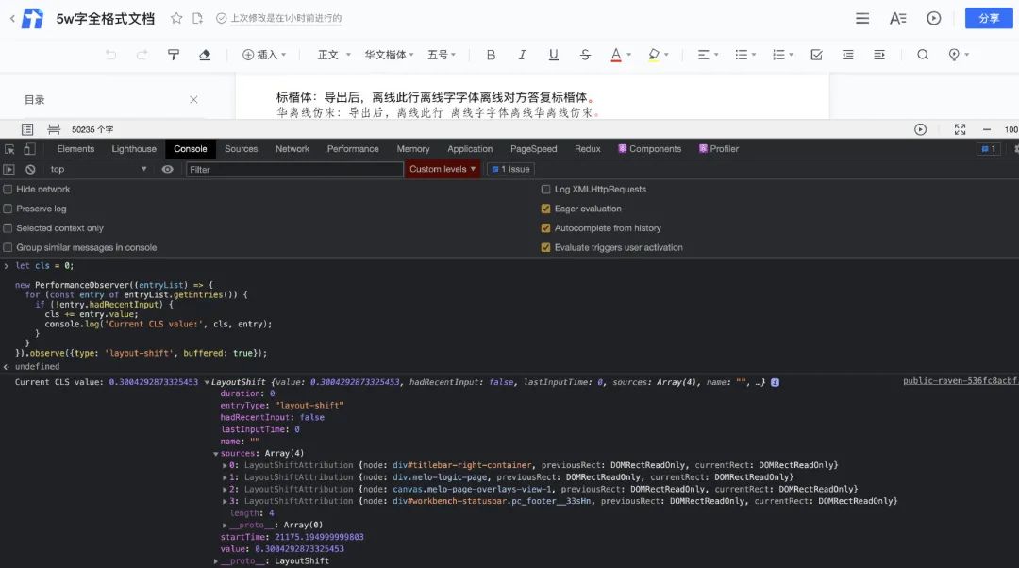Viewport: 1019px width, 568px height.
Task: Enter fullscreen via status bar icon
Action: coord(960,129)
